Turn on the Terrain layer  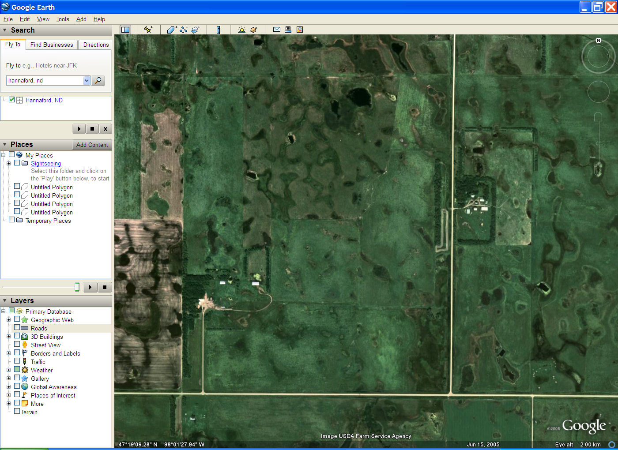[x=17, y=411]
